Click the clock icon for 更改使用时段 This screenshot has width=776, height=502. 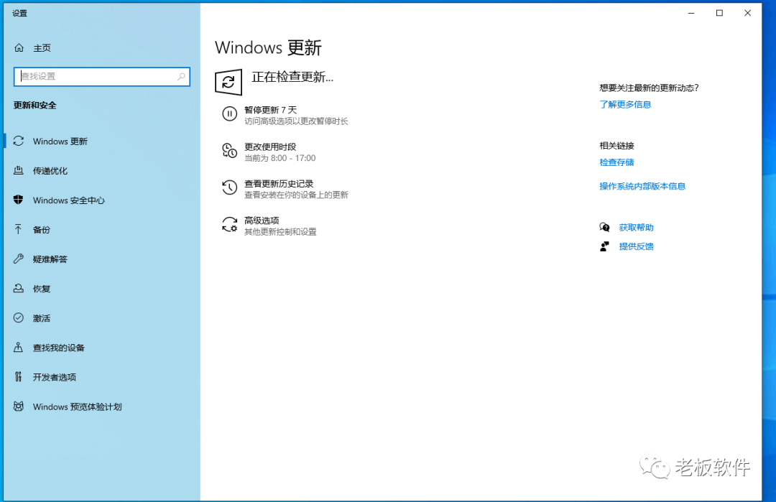click(229, 151)
